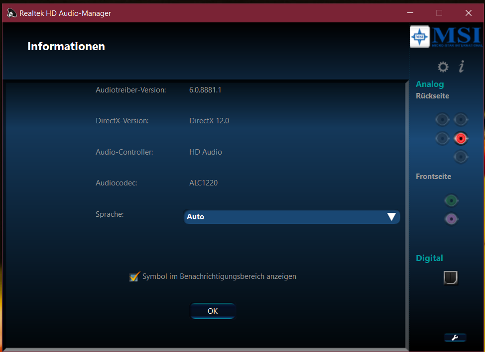The width and height of the screenshot is (485, 352).
Task: Click the Frontseite label
Action: pos(433,176)
